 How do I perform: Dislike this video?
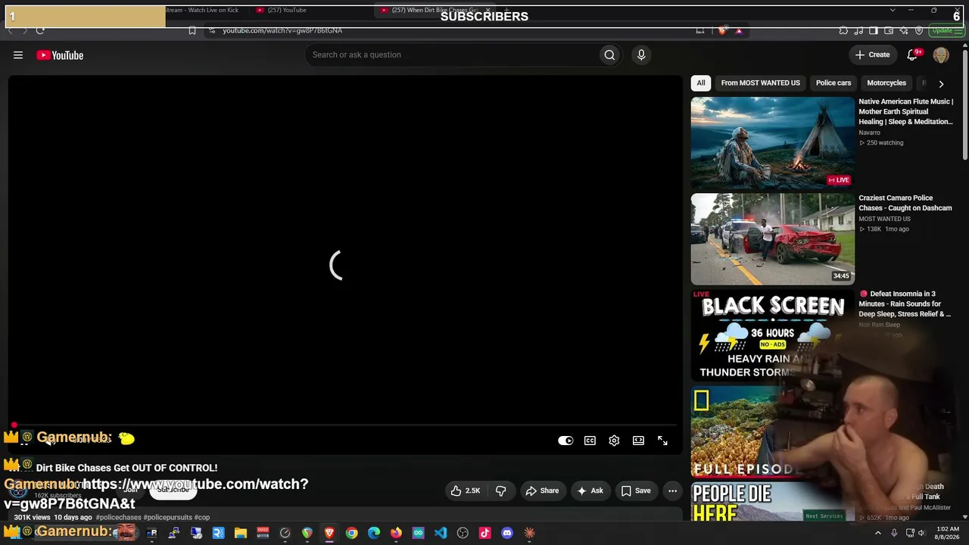[500, 490]
